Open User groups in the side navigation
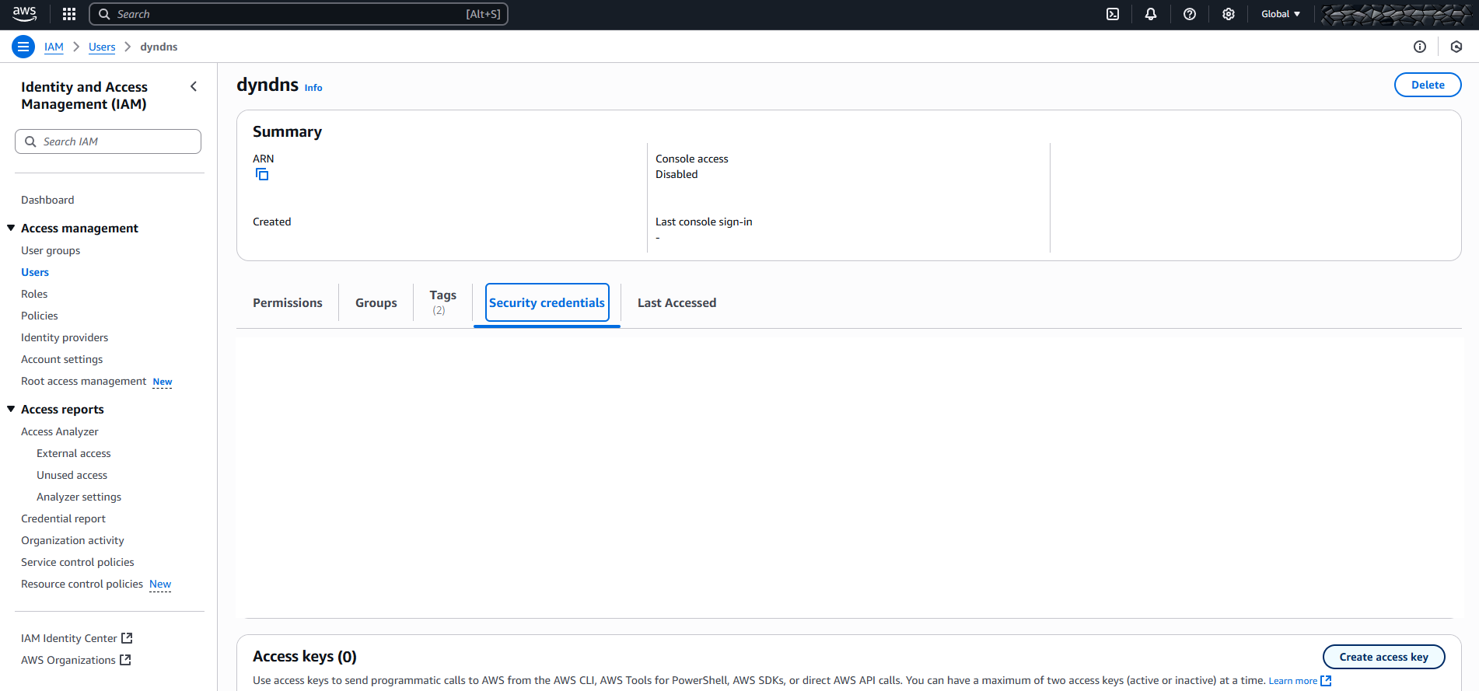 pyautogui.click(x=51, y=250)
